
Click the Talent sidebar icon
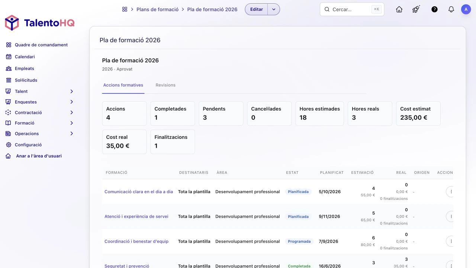click(8, 91)
